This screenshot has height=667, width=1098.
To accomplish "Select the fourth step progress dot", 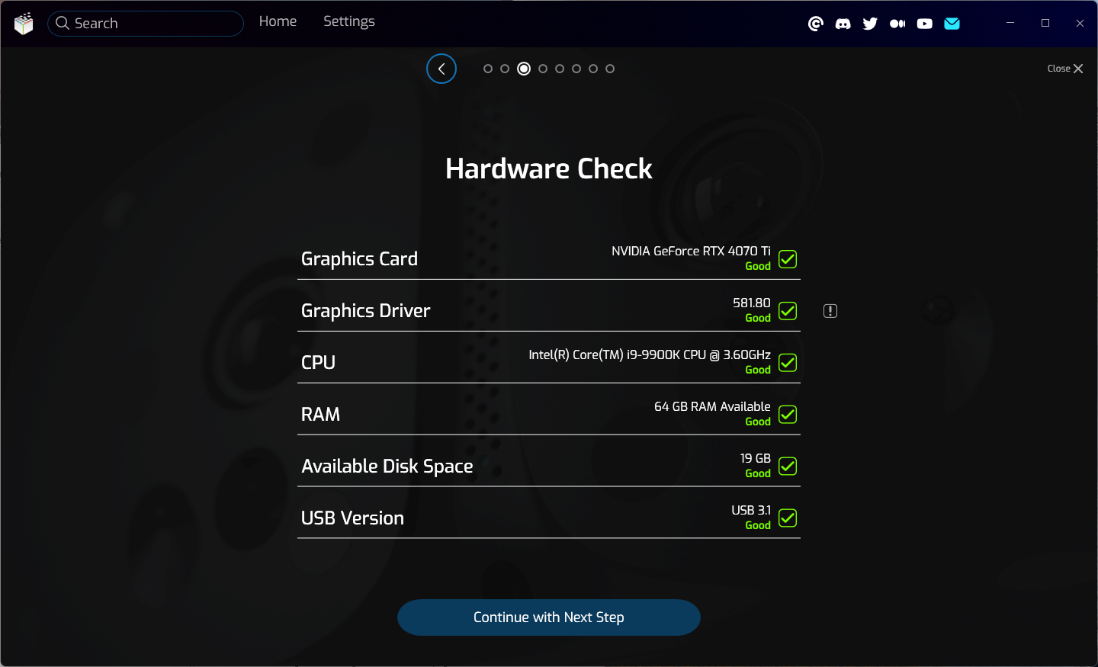I will click(x=543, y=69).
